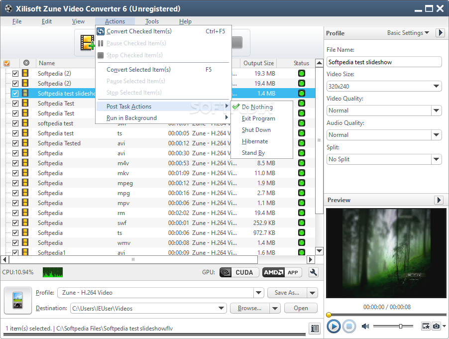Click the green status indicator for Softpedia rm row

pos(301,213)
